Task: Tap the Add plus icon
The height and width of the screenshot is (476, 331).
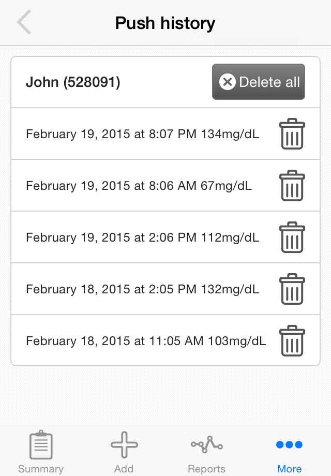Action: click(124, 445)
